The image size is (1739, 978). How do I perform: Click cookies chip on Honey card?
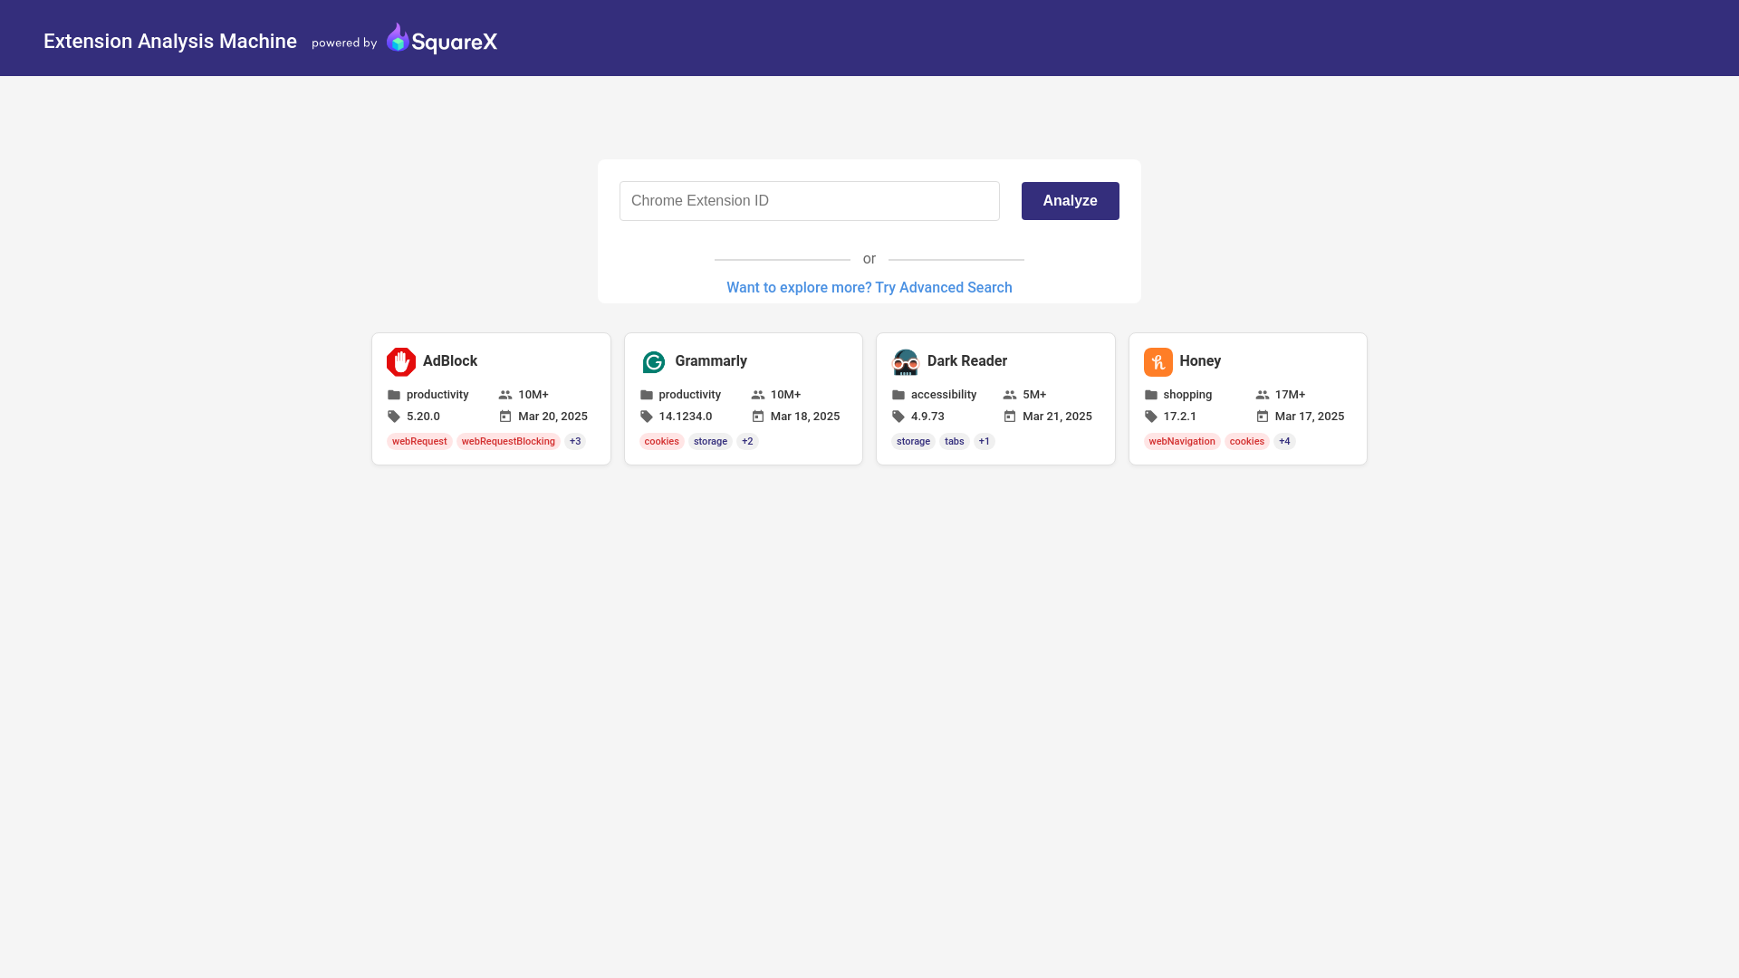click(1247, 442)
